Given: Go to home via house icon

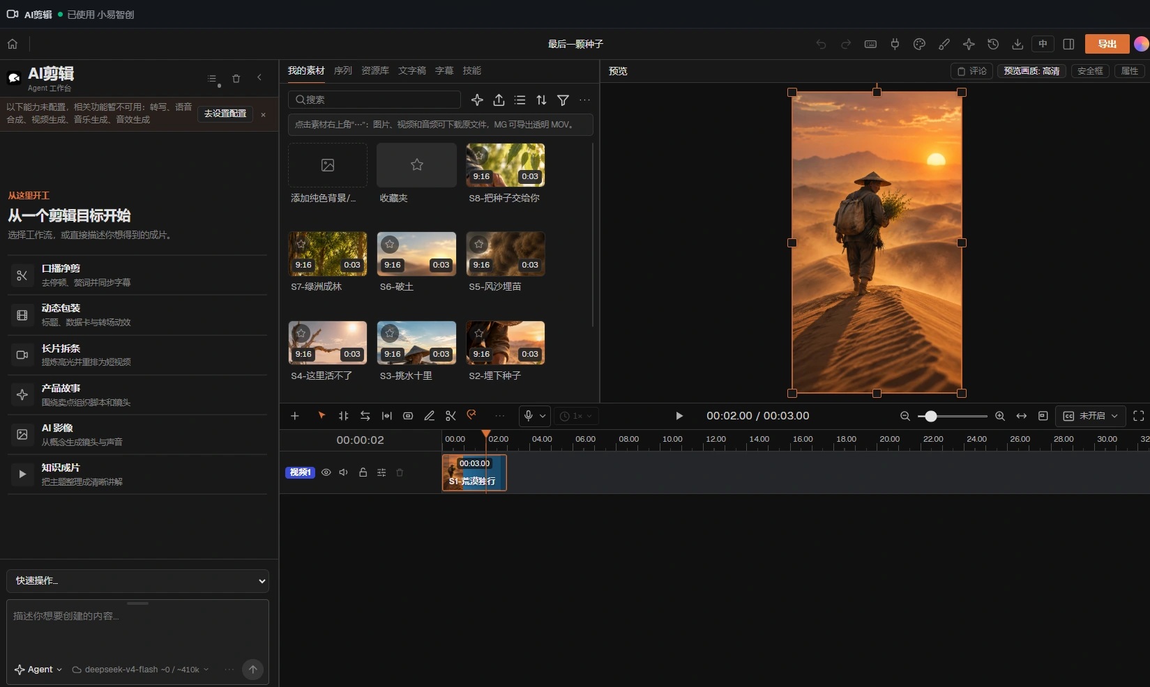Looking at the screenshot, I should point(13,44).
